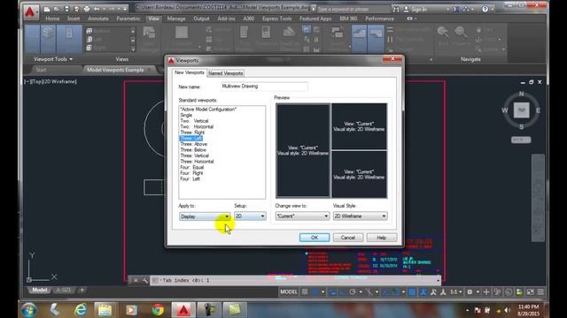Open Internet Explorer from the taskbar
The height and width of the screenshot is (318, 567).
click(x=81, y=310)
